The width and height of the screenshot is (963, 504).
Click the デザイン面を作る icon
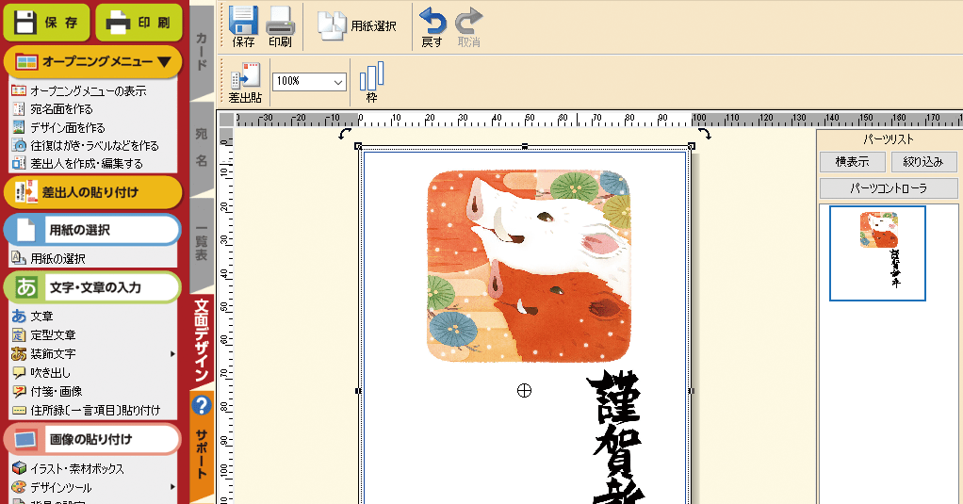19,128
